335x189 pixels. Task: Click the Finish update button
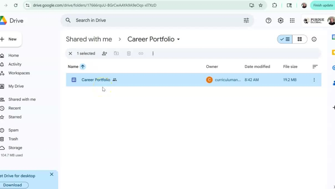pyautogui.click(x=323, y=5)
